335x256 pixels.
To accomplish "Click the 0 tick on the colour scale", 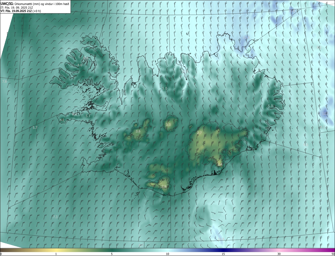I will tap(1, 254).
